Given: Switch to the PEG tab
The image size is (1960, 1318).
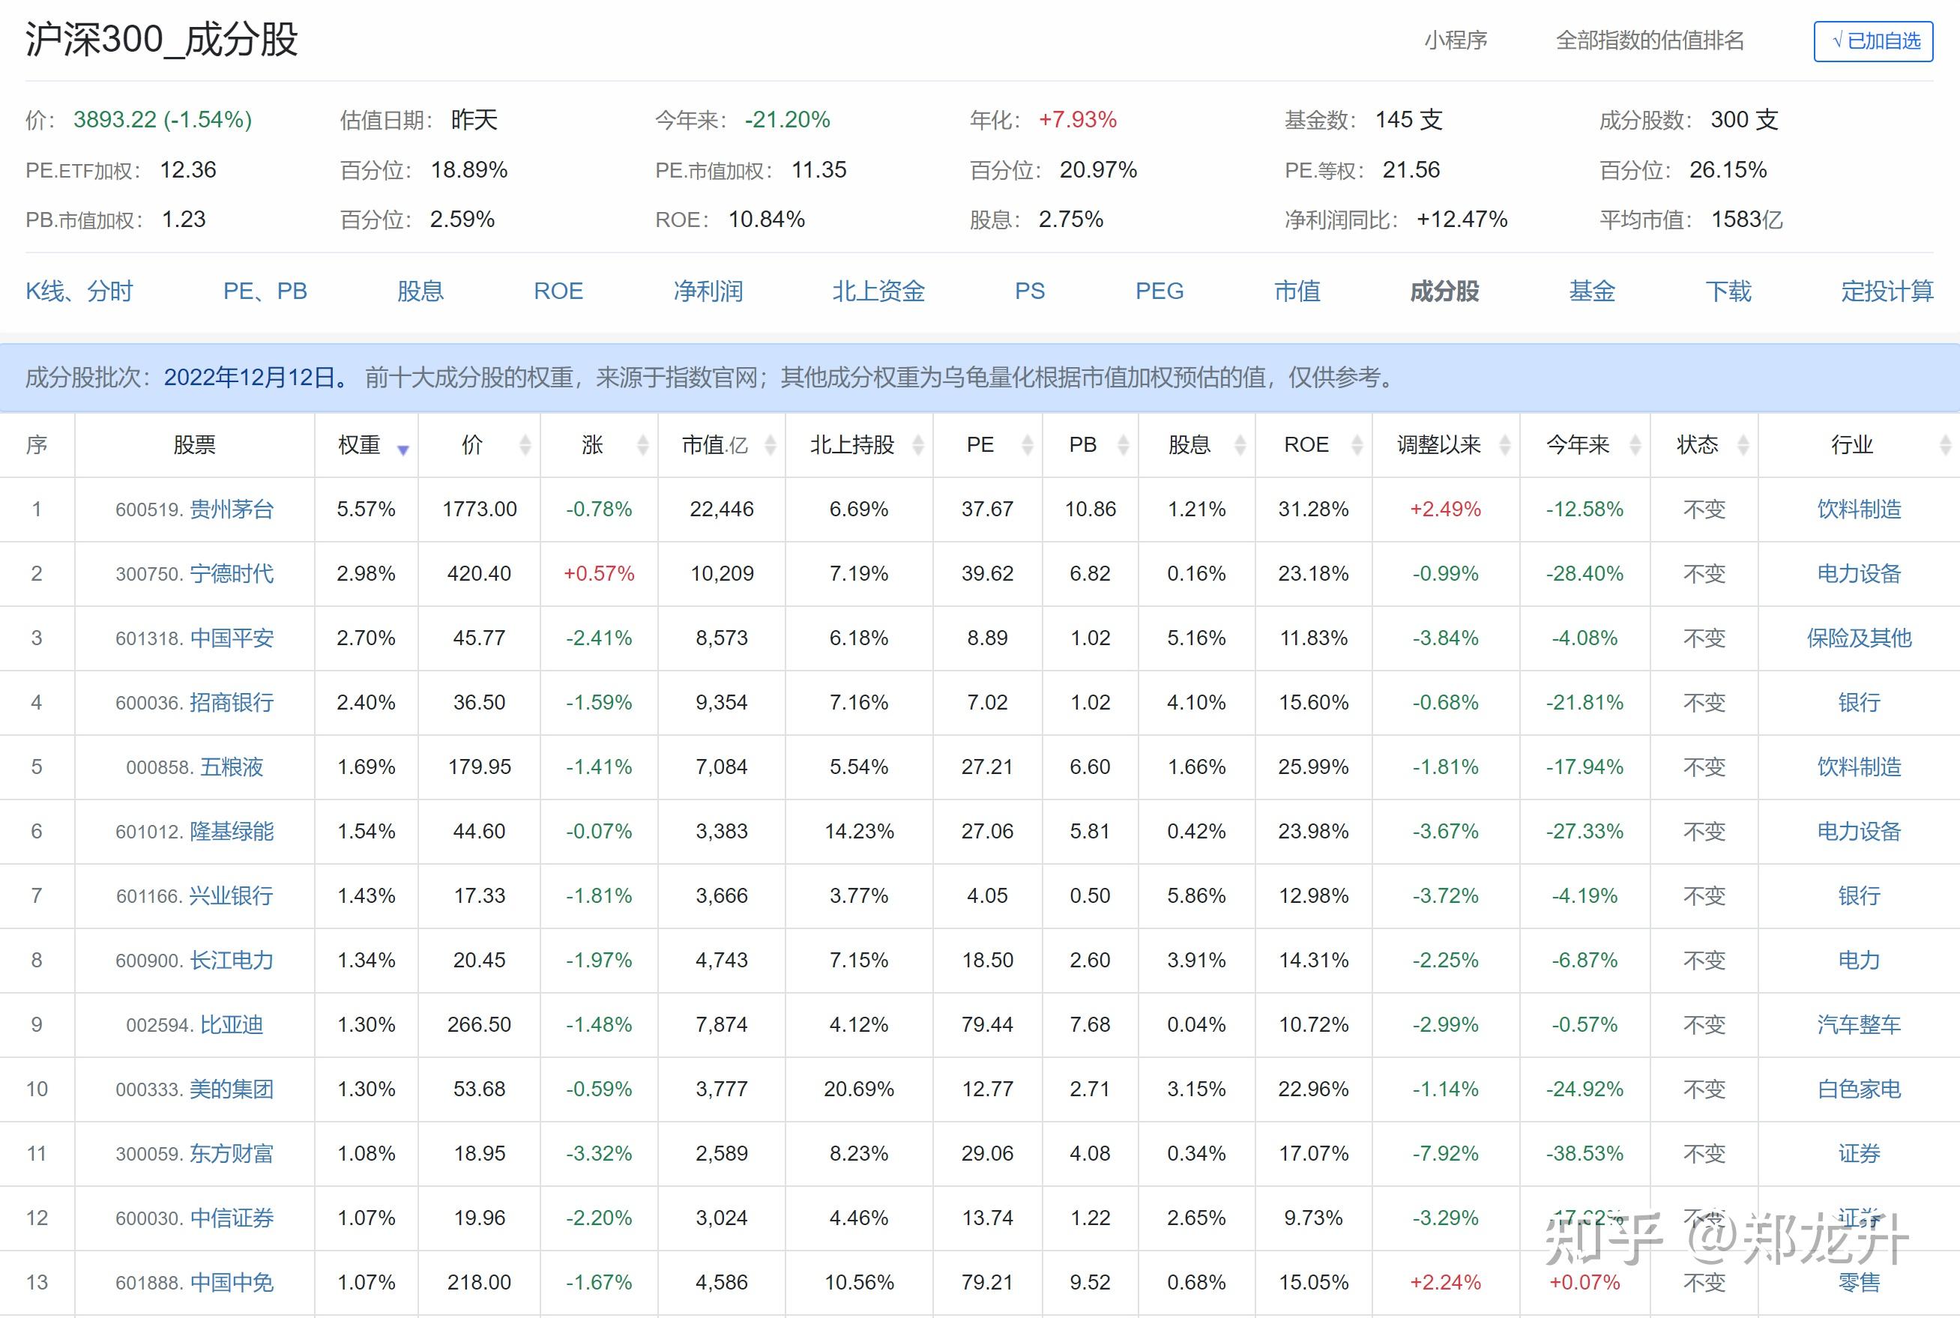Looking at the screenshot, I should pos(1160,291).
